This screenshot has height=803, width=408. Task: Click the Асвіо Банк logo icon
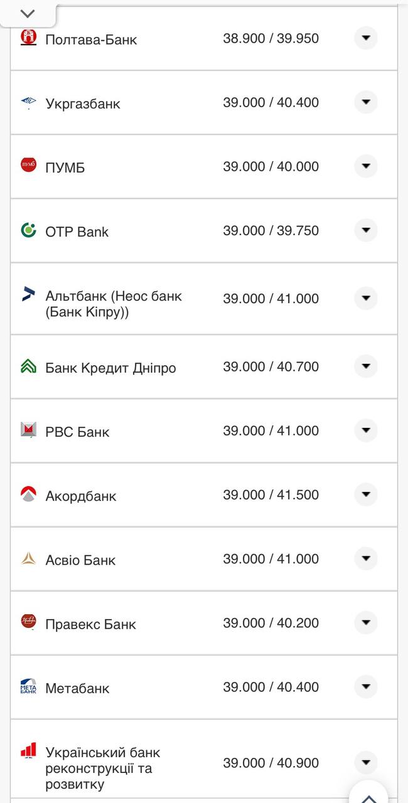coord(28,558)
